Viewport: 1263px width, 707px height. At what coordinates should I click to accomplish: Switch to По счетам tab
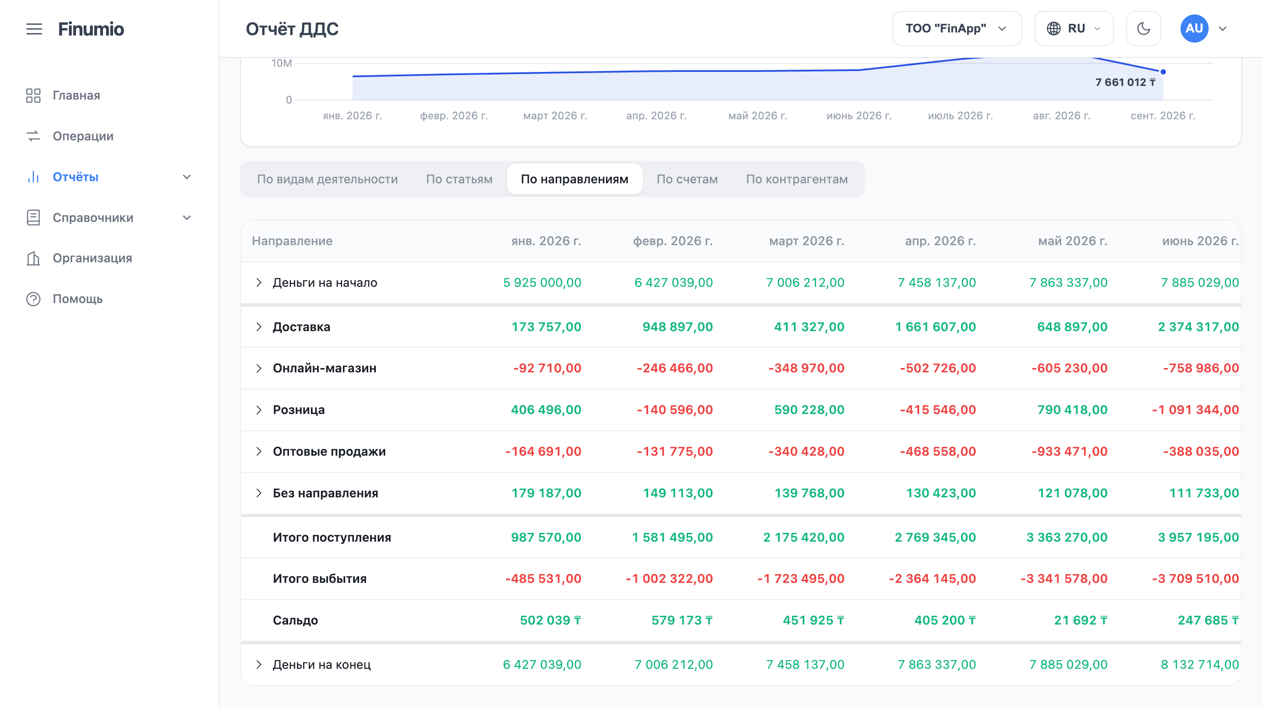click(687, 179)
